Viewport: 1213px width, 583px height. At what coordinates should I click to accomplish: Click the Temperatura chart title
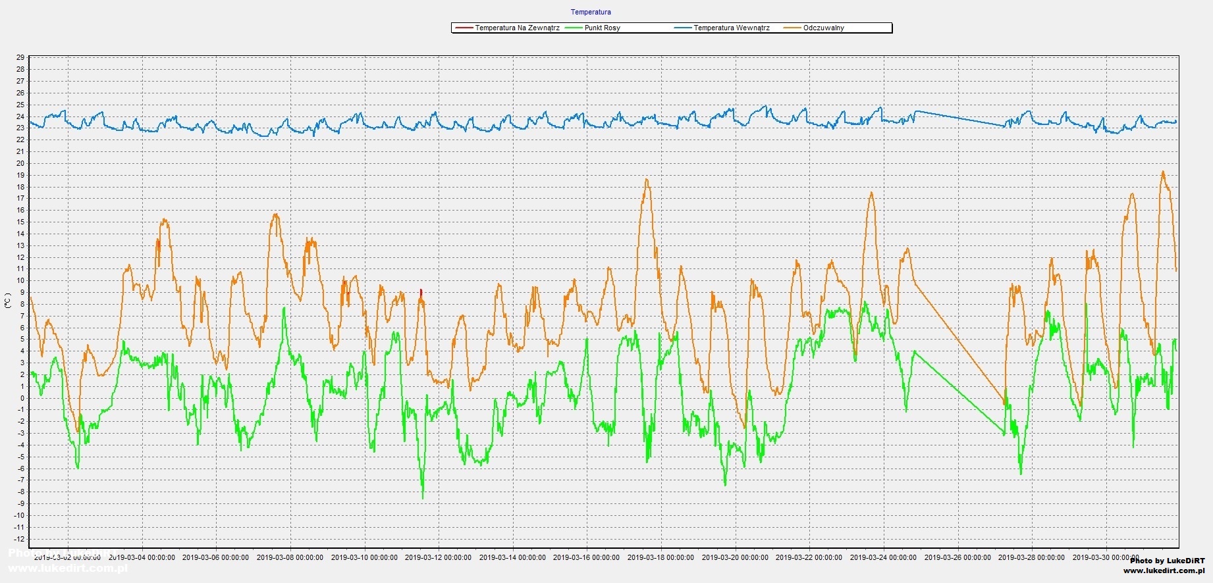tap(591, 12)
